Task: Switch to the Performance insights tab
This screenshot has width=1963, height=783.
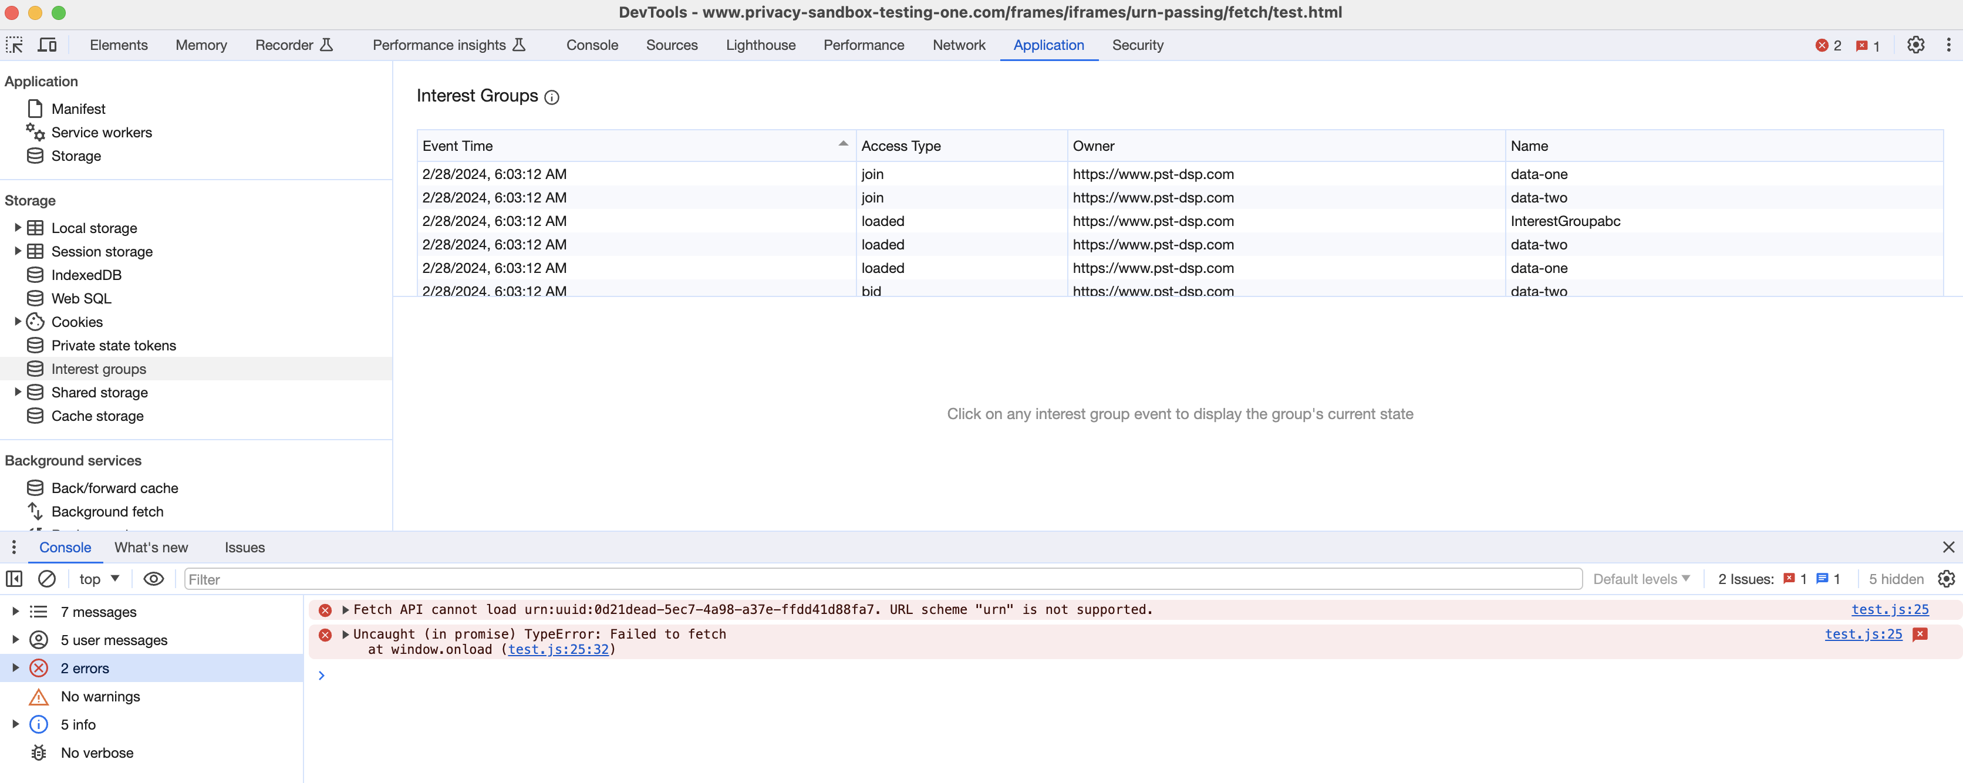Action: tap(449, 45)
